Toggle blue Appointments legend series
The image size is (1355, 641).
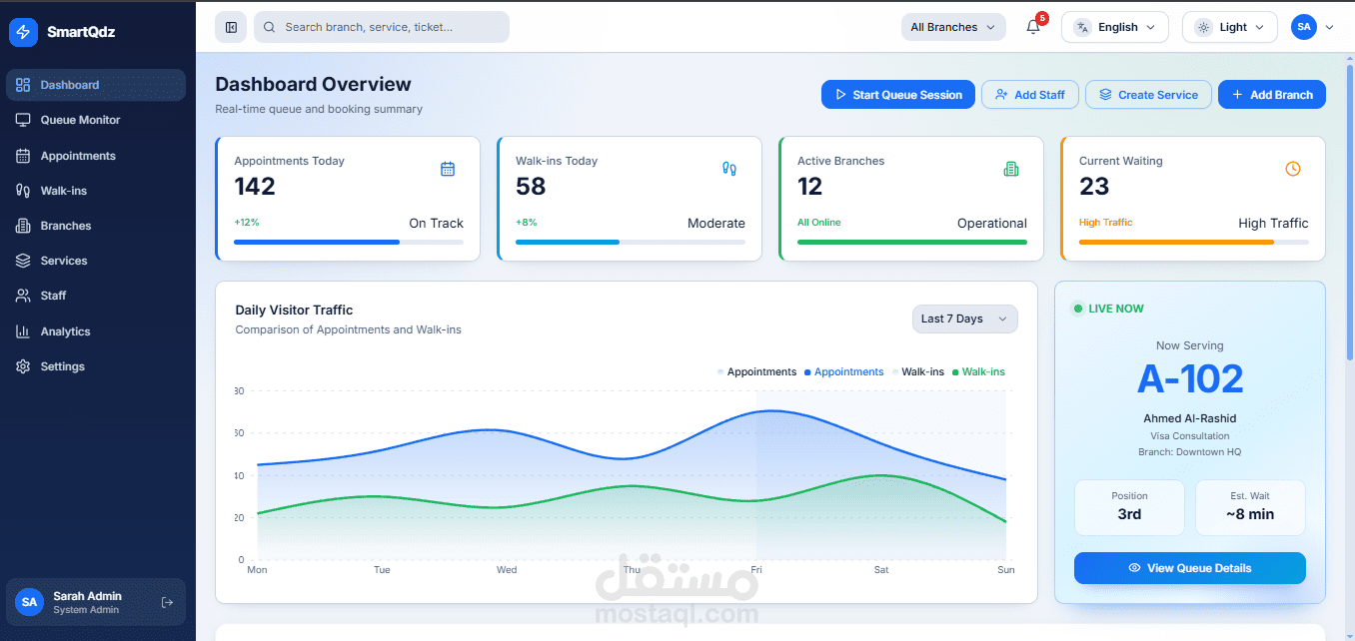coord(844,371)
